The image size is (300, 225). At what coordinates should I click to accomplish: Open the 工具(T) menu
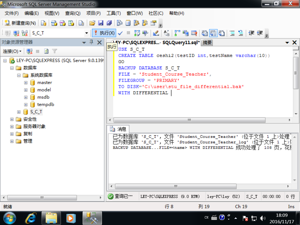coord(114,13)
